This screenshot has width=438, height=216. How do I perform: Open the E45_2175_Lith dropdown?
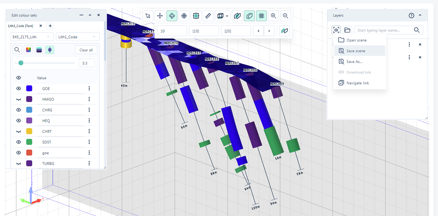tap(32, 37)
